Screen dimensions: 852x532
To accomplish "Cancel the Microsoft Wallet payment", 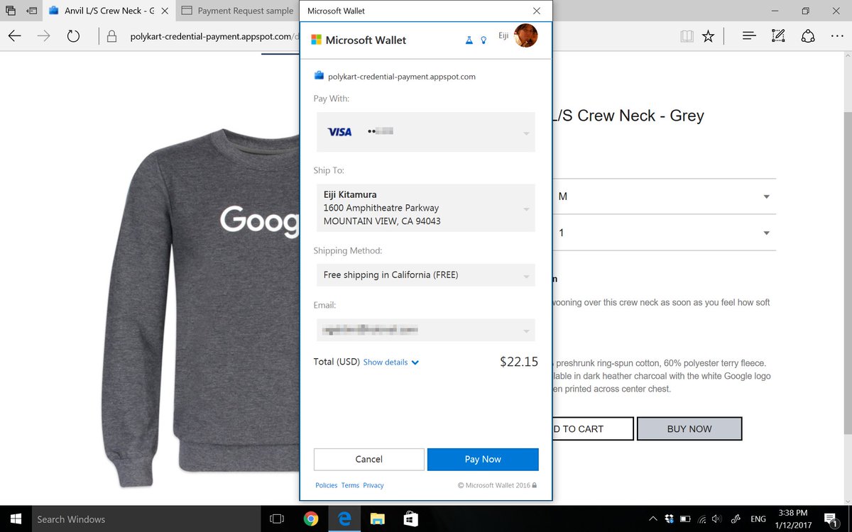I will (x=369, y=459).
